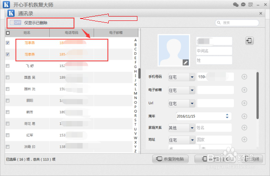Jump to letter A in index
Image resolution: width=270 pixels, height=176 pixels.
click(x=135, y=40)
